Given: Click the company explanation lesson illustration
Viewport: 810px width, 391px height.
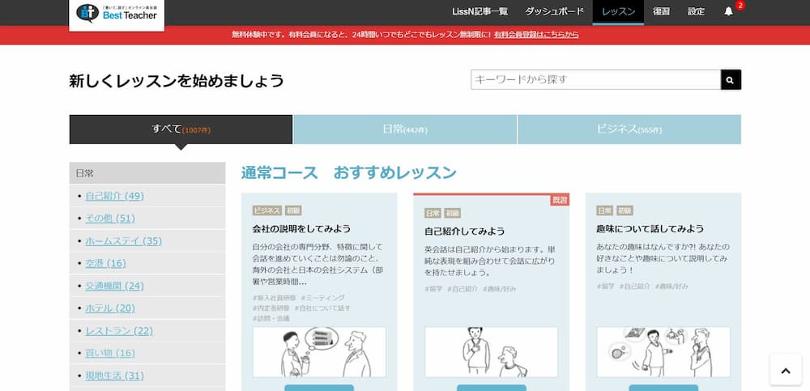Looking at the screenshot, I should (319, 352).
